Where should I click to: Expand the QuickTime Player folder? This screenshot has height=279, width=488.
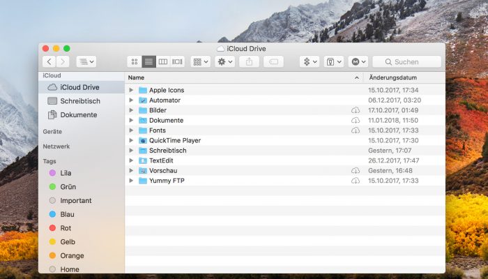[x=131, y=140]
